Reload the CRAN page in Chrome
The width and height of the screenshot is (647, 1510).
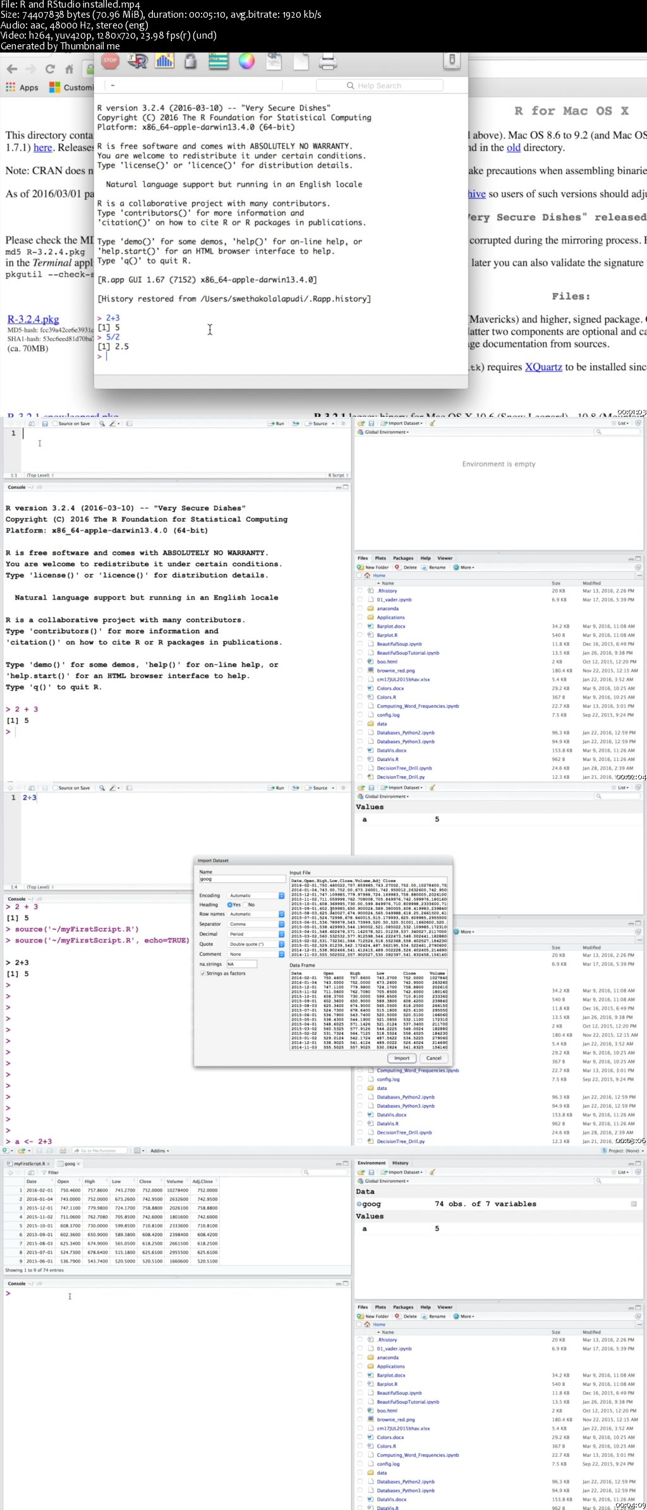[50, 69]
